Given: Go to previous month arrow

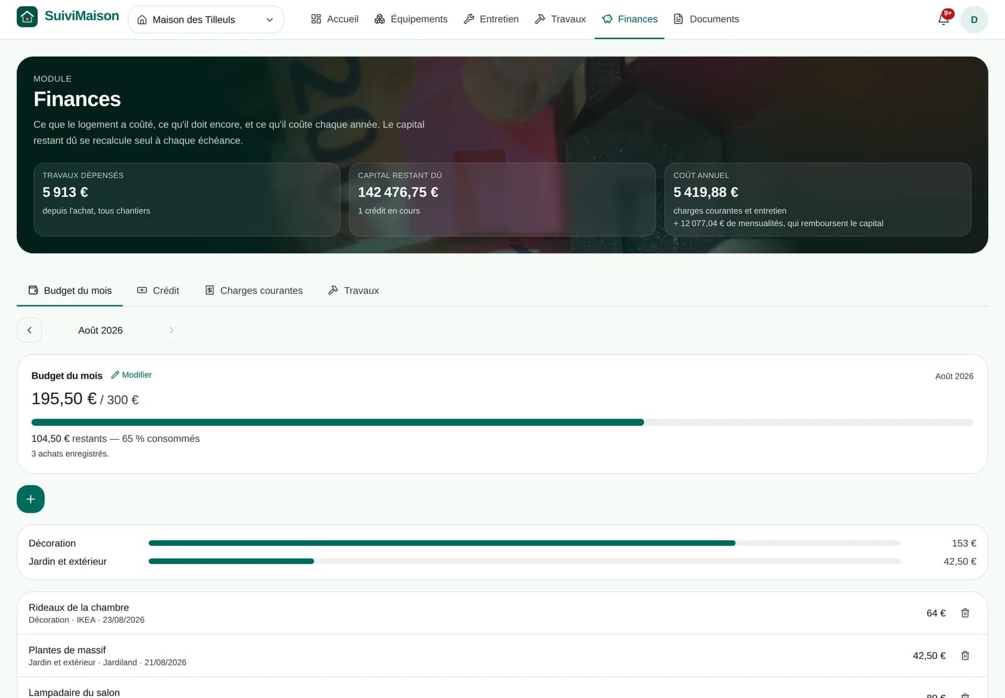Looking at the screenshot, I should coord(30,330).
